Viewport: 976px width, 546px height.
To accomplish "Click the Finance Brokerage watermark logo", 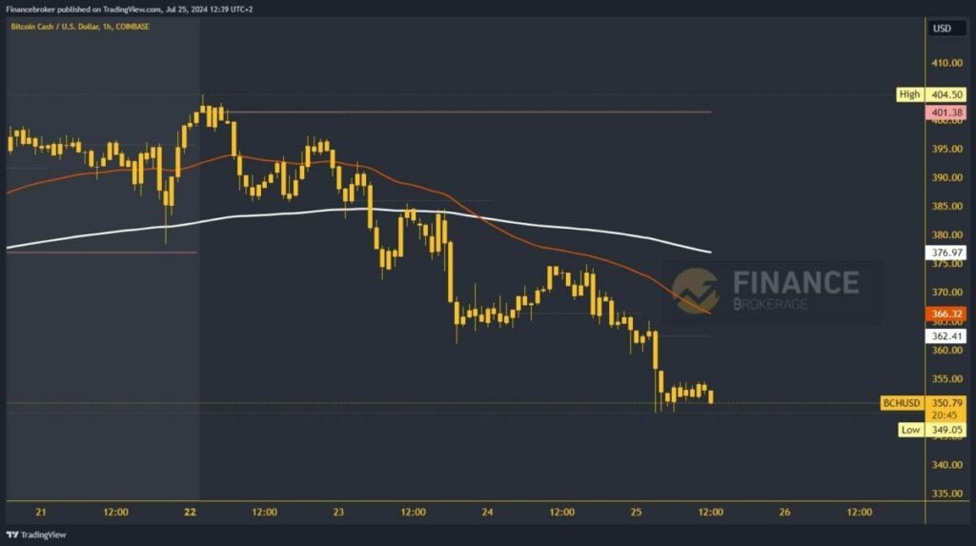I will pyautogui.click(x=766, y=290).
